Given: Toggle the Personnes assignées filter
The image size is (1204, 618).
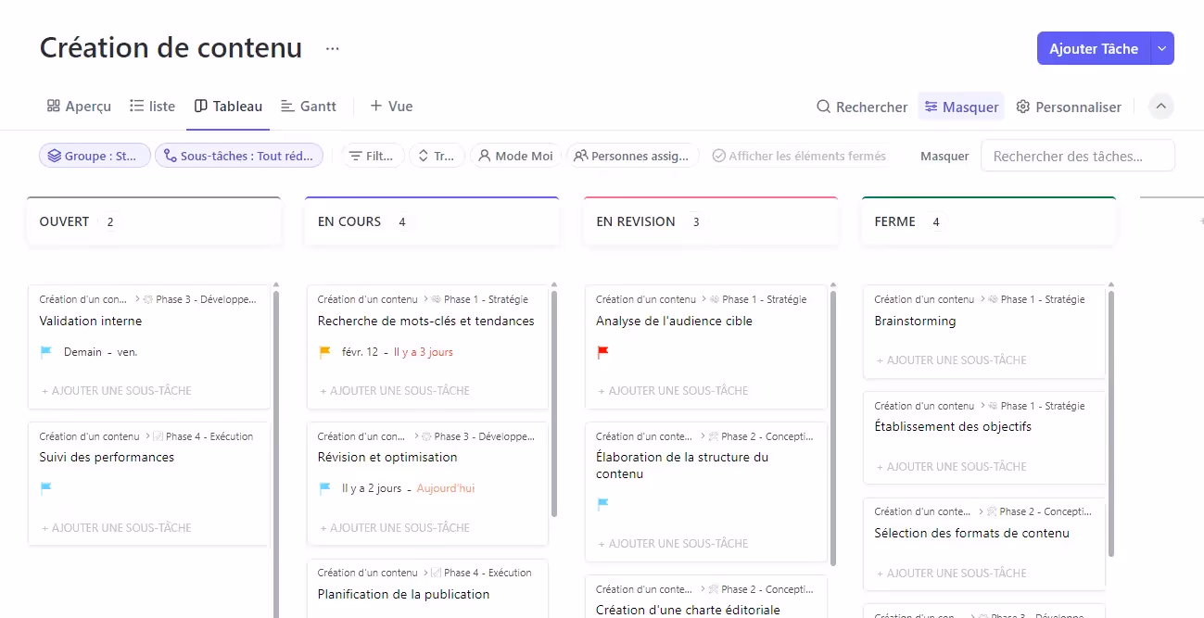Looking at the screenshot, I should (x=633, y=156).
